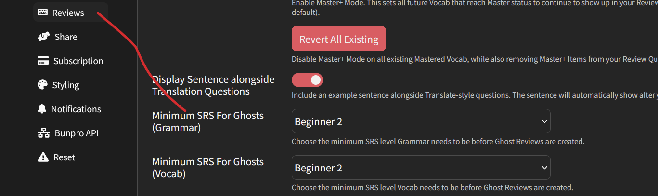Select Styling in the settings sidebar
The image size is (658, 196).
click(x=65, y=85)
